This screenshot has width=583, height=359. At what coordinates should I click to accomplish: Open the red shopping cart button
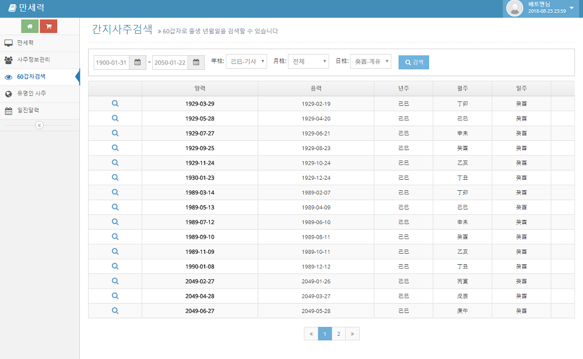click(48, 26)
